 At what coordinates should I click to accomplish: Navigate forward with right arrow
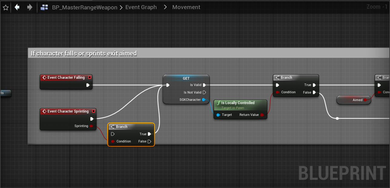30,7
